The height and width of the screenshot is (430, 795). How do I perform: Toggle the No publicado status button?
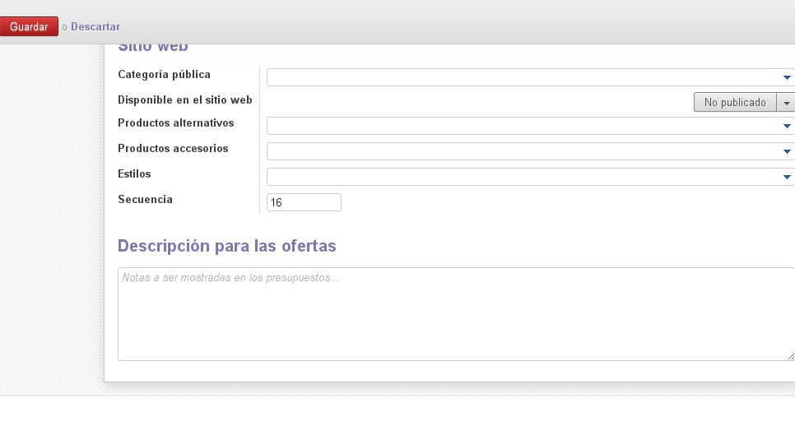(735, 103)
